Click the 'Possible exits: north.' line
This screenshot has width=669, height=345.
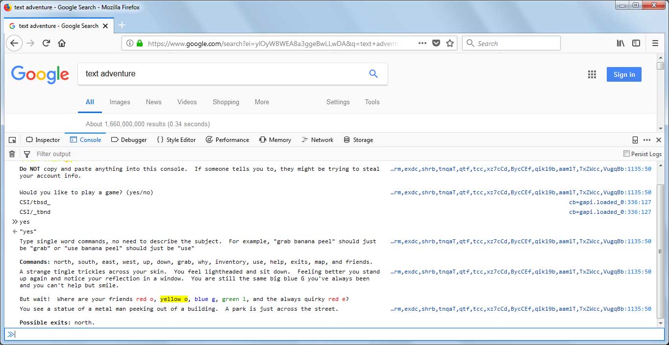57,322
